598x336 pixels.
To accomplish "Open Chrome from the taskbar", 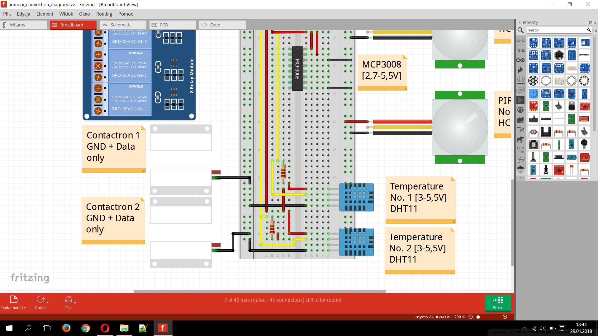I will click(x=85, y=328).
